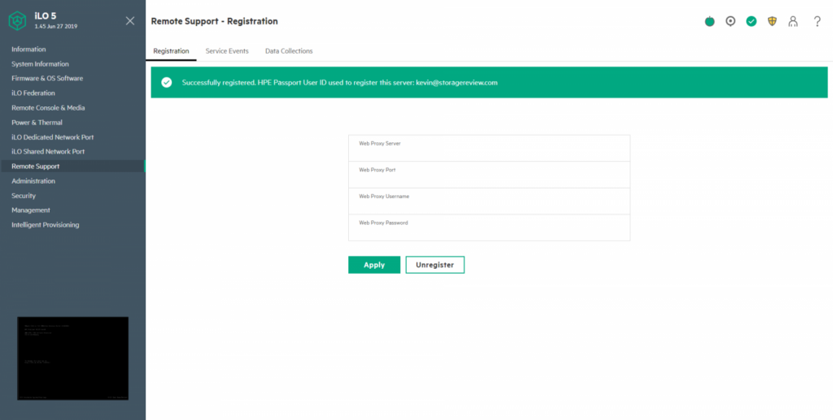
Task: Open the remote console thumbnail preview
Action: tap(72, 358)
